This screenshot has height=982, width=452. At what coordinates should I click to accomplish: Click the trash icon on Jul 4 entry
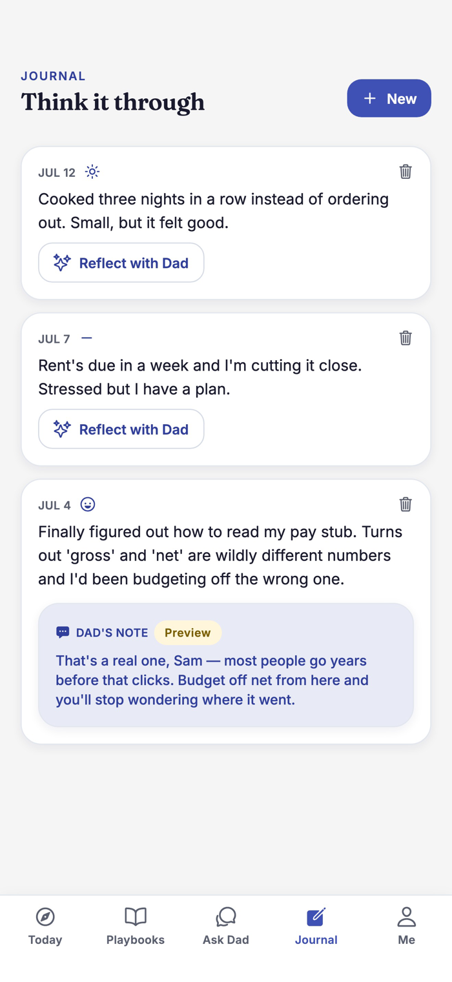click(406, 504)
